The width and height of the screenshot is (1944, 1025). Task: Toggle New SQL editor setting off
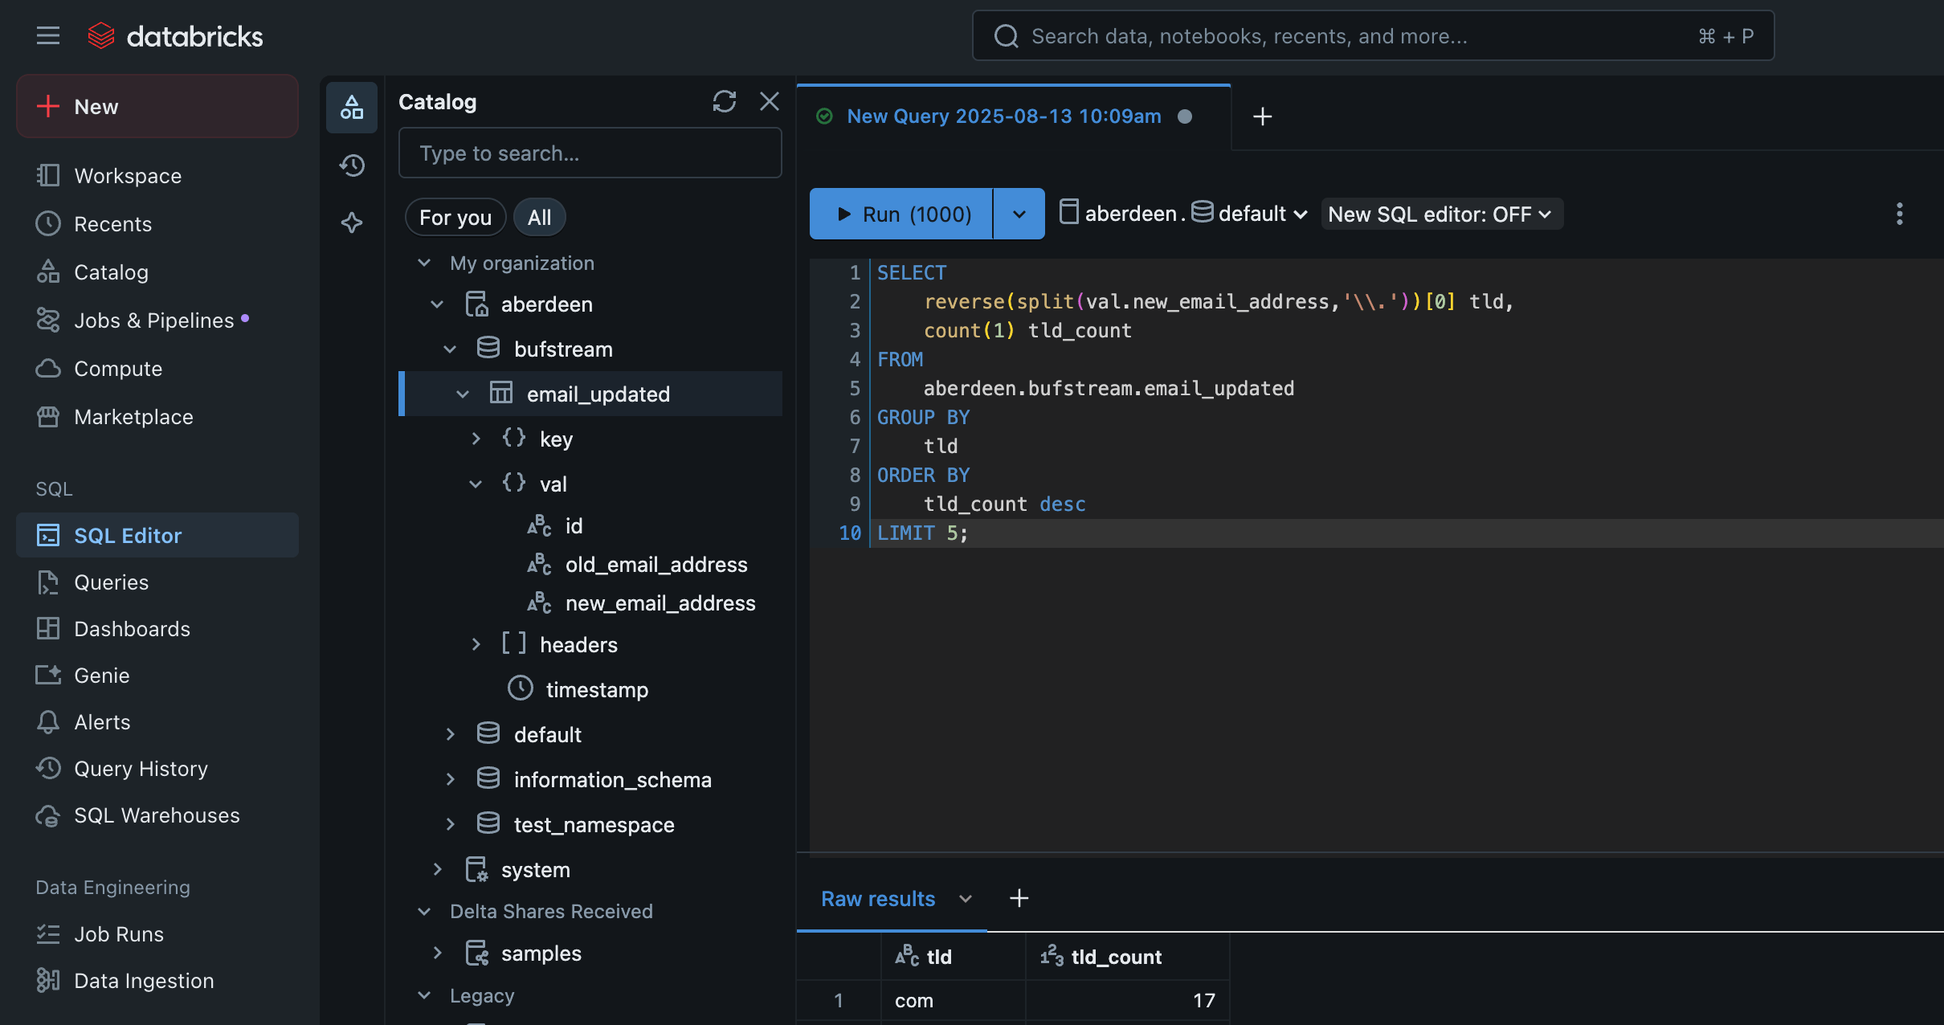pos(1440,214)
